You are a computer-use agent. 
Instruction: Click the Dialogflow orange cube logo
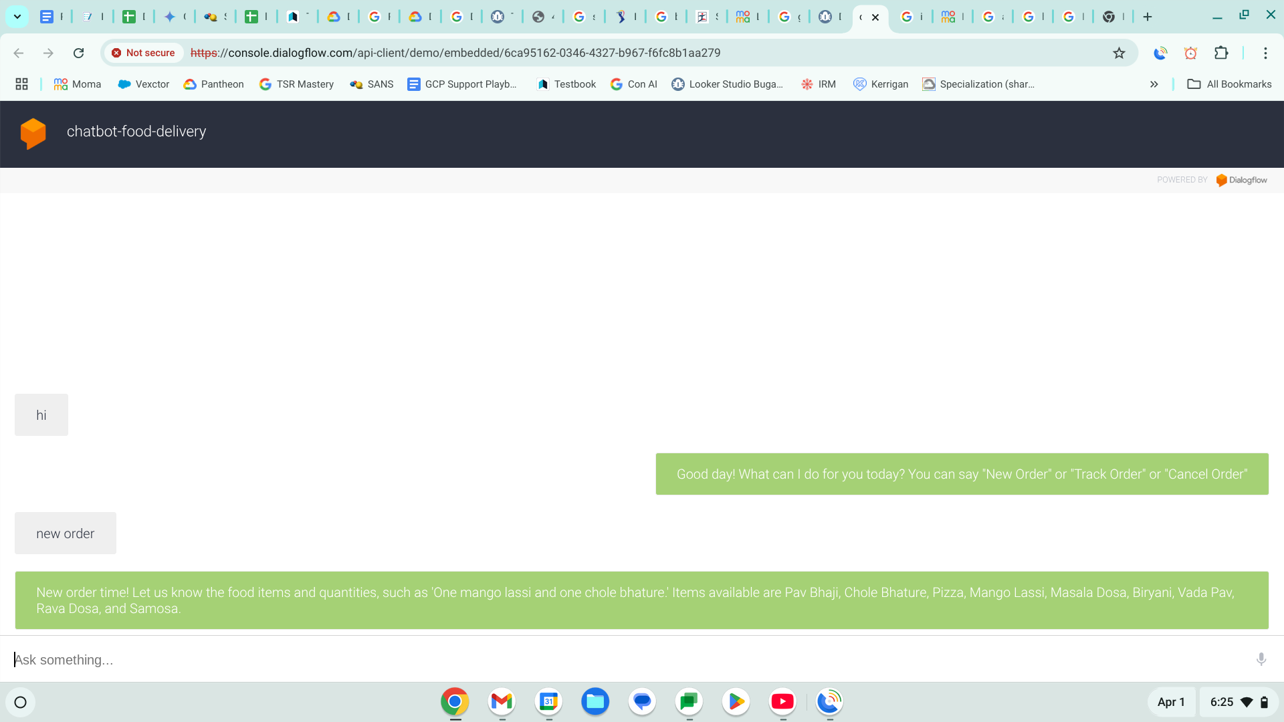[x=33, y=133]
